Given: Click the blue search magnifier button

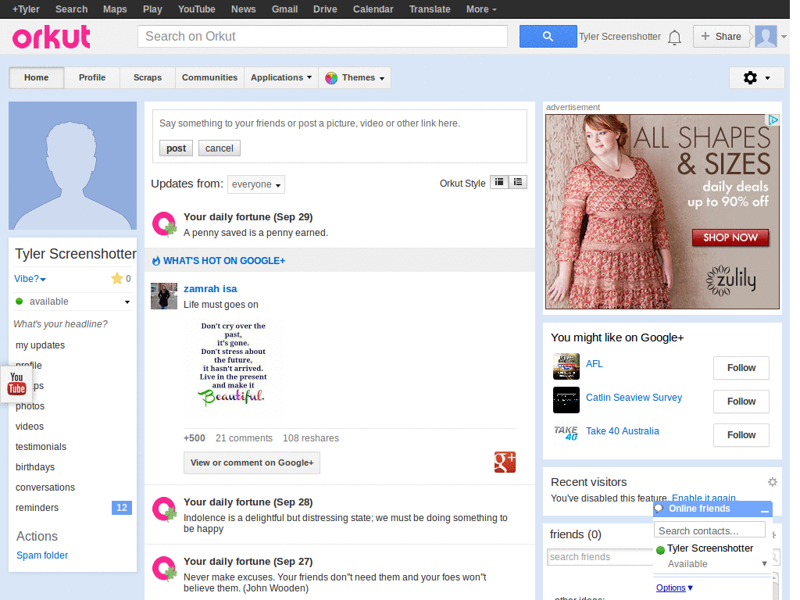Looking at the screenshot, I should click(x=548, y=36).
